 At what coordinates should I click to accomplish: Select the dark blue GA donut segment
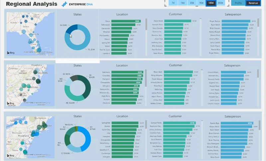72,28
